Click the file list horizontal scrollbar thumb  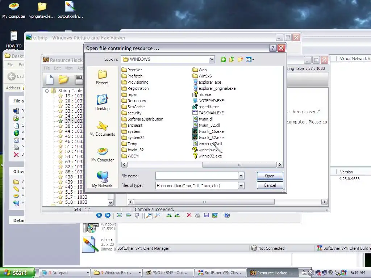(x=239, y=165)
